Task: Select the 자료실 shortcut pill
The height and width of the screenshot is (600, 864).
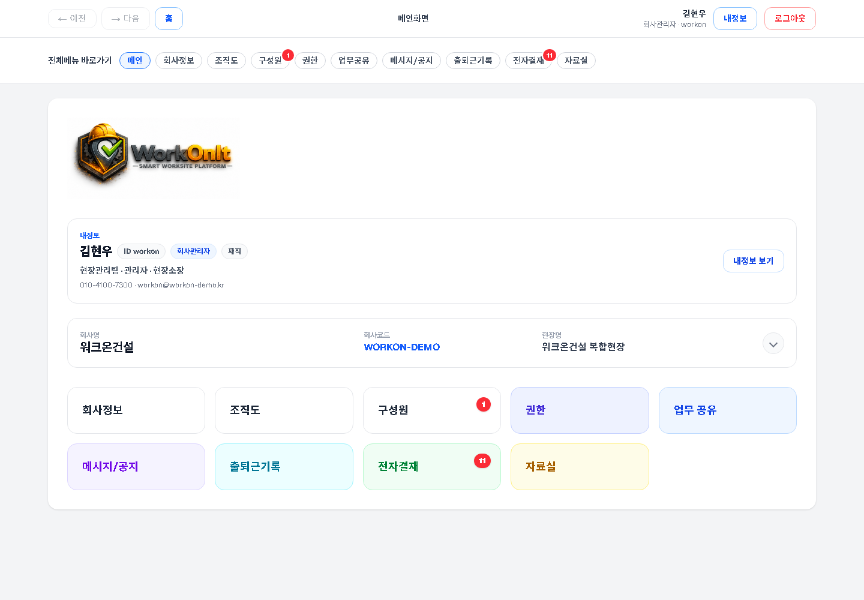Action: coord(576,61)
